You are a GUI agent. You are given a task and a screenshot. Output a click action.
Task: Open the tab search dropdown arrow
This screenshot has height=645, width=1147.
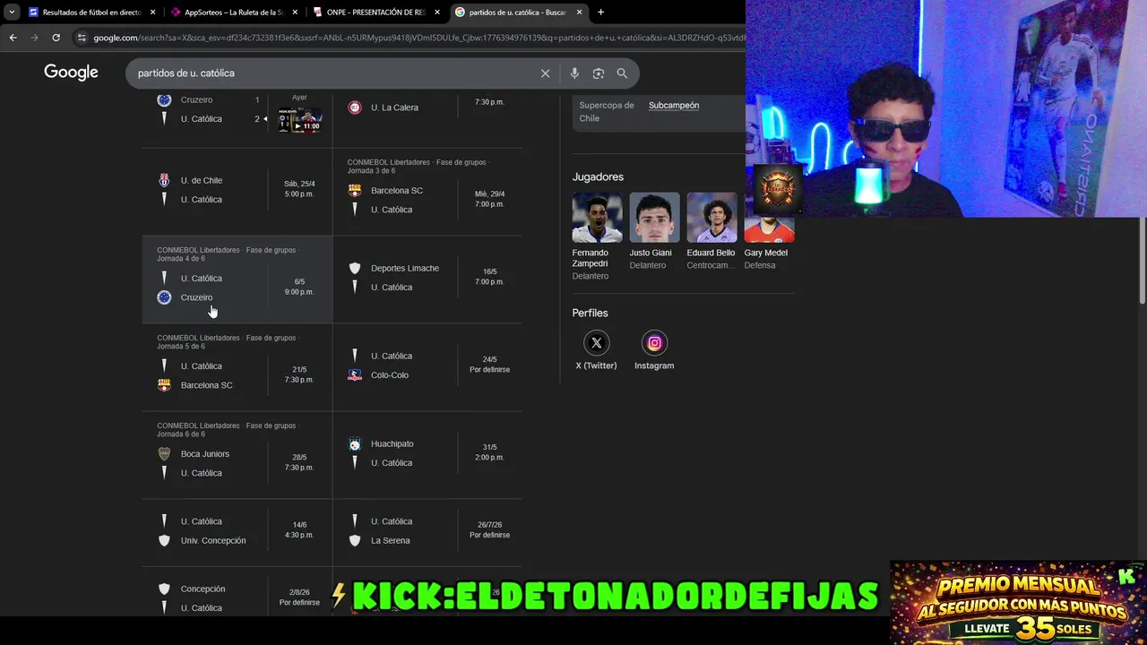click(12, 13)
